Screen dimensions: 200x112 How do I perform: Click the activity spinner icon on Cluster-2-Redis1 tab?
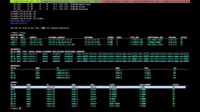[125, 2]
